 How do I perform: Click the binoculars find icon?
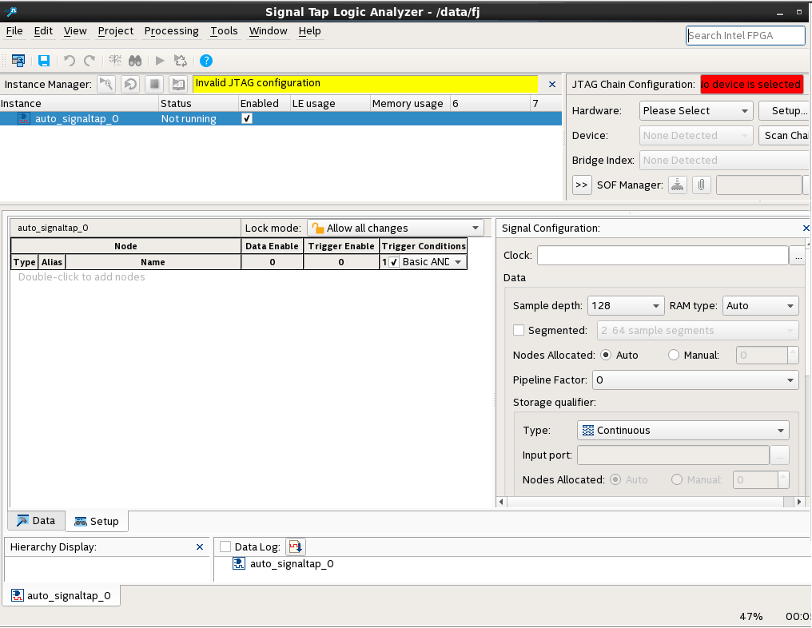(135, 61)
